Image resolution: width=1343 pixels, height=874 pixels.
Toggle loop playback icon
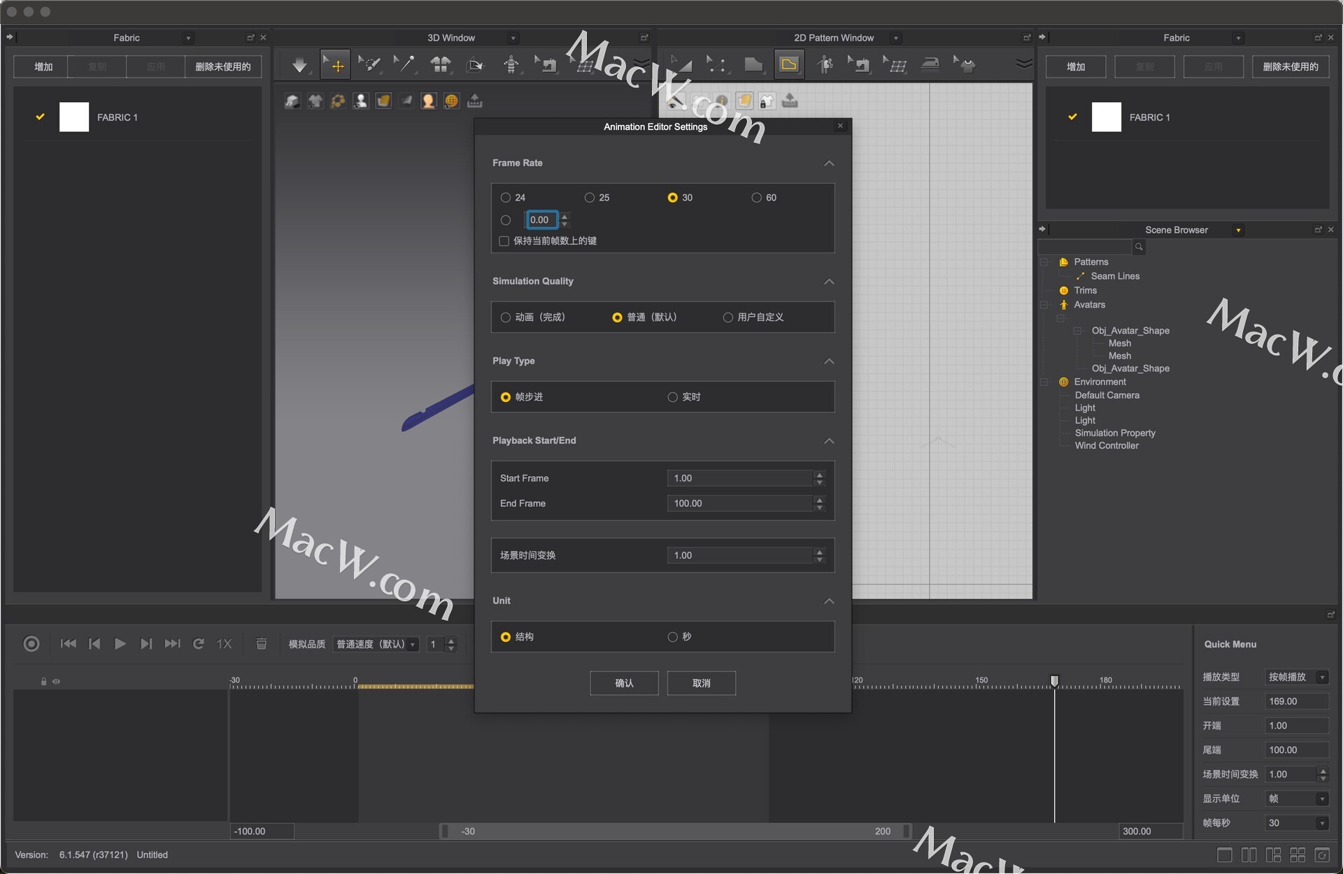pos(199,644)
